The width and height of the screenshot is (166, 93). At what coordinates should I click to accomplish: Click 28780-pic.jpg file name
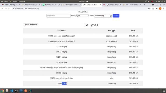(61, 73)
